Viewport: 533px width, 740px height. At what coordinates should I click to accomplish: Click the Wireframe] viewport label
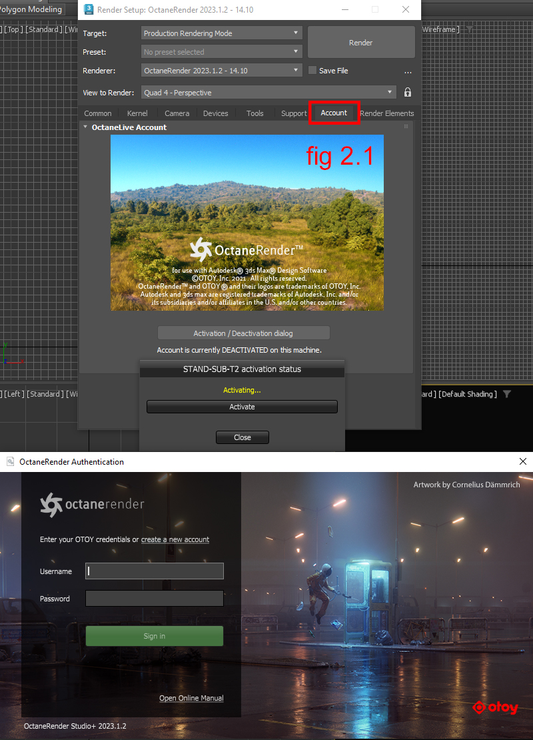coord(439,29)
